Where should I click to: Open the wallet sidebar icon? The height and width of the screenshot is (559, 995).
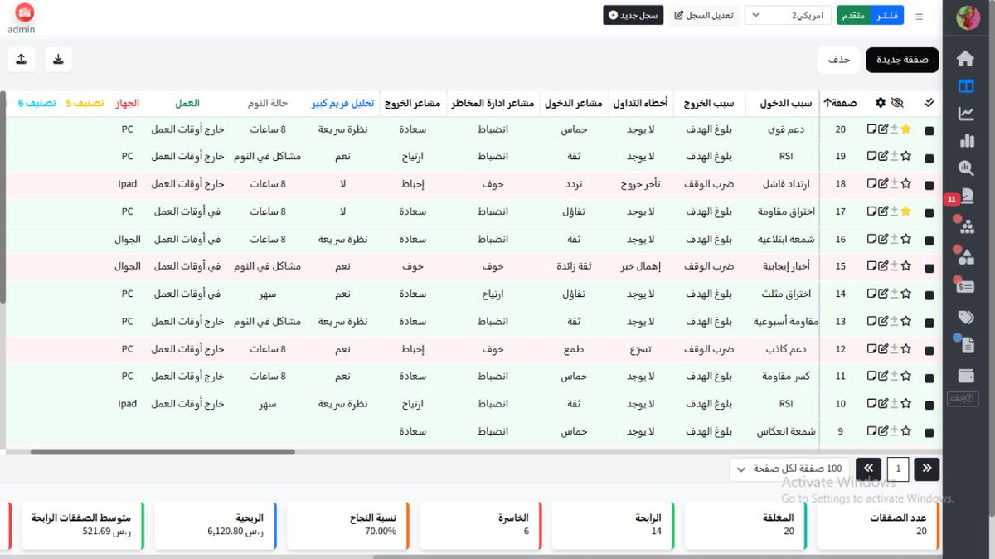pos(965,376)
